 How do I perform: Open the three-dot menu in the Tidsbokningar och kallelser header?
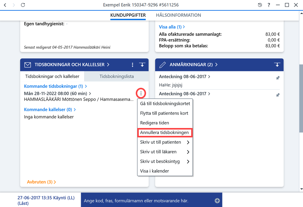click(132, 65)
